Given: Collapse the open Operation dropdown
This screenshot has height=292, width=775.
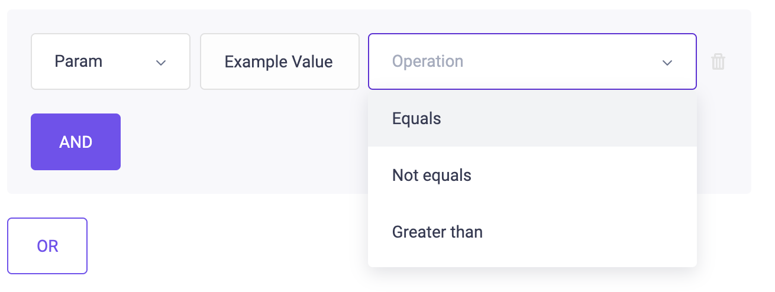Looking at the screenshot, I should coord(532,61).
